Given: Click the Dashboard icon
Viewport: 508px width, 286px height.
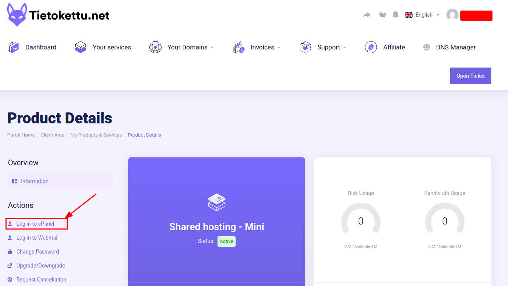Looking at the screenshot, I should (14, 47).
